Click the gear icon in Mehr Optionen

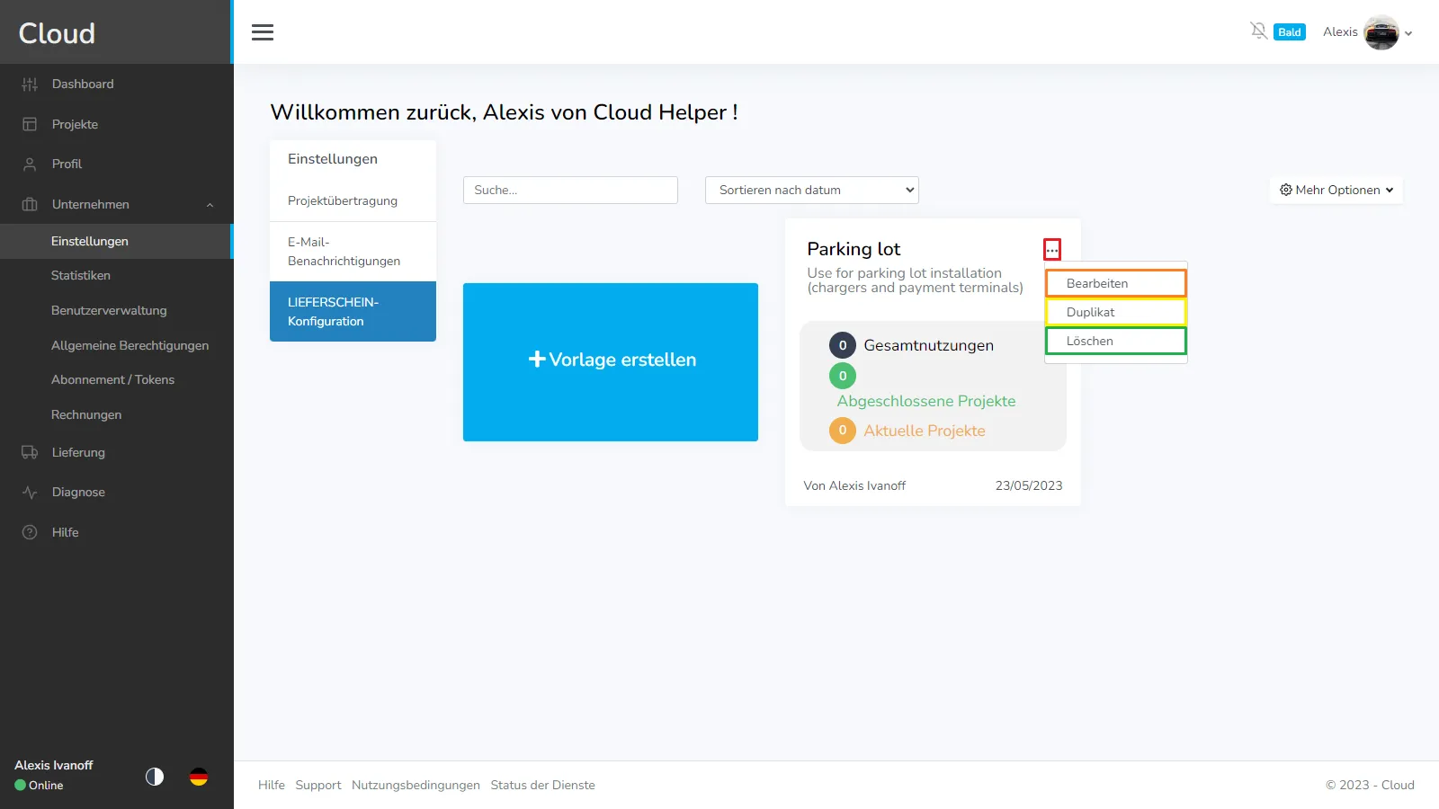click(1286, 190)
